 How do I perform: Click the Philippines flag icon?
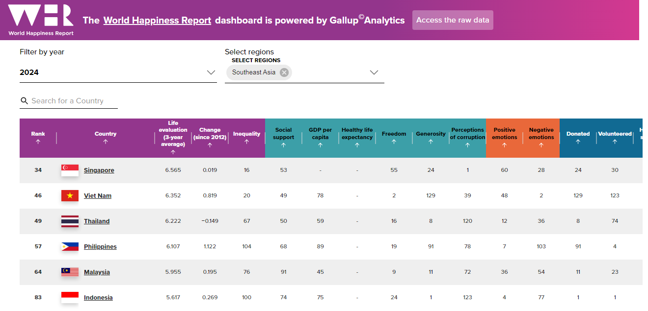pyautogui.click(x=70, y=247)
